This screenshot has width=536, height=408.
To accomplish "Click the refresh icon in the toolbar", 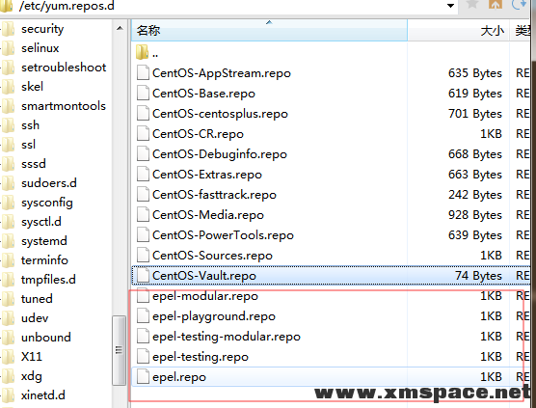I will tap(519, 4).
